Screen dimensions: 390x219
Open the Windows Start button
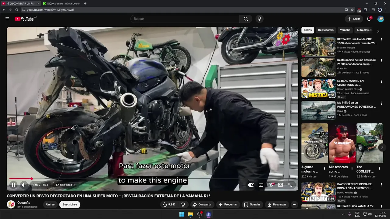pos(182,214)
